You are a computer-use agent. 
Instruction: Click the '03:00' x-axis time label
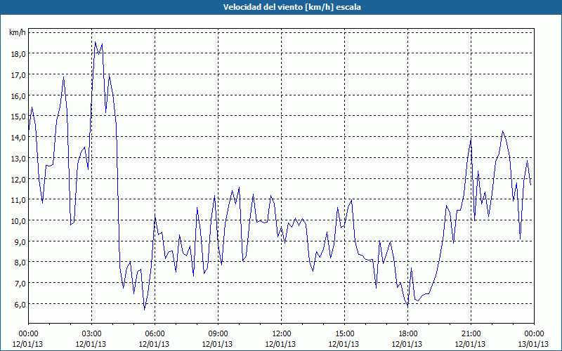[91, 334]
